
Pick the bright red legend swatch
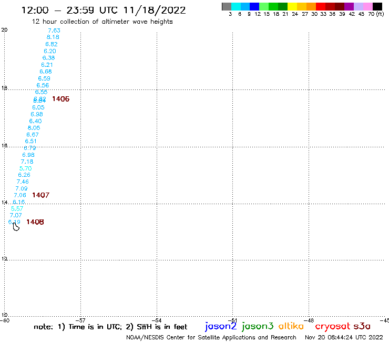pyautogui.click(x=321, y=6)
